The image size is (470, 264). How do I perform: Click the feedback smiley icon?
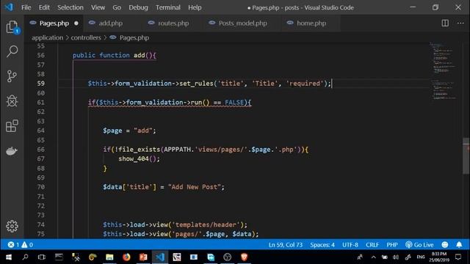point(445,245)
